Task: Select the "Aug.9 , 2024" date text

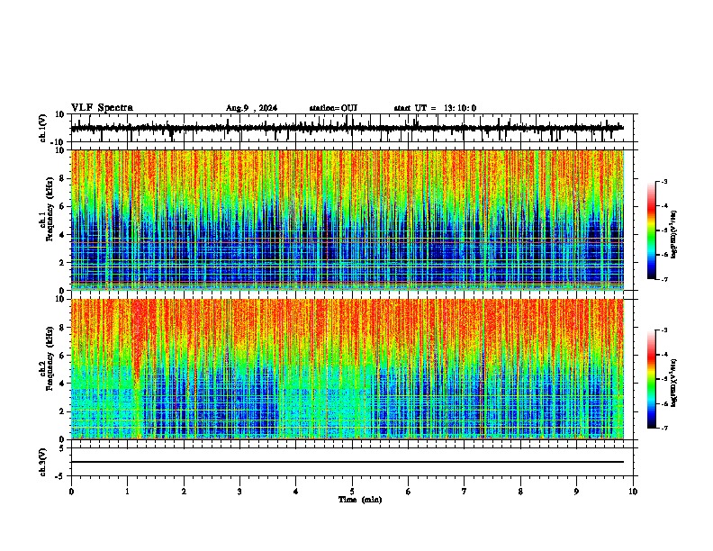Action: coord(251,108)
